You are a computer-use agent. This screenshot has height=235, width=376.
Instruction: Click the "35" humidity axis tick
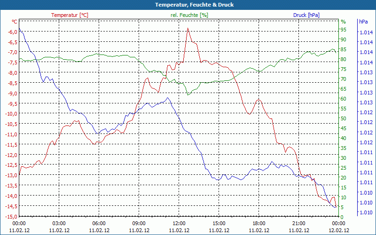click(x=344, y=148)
